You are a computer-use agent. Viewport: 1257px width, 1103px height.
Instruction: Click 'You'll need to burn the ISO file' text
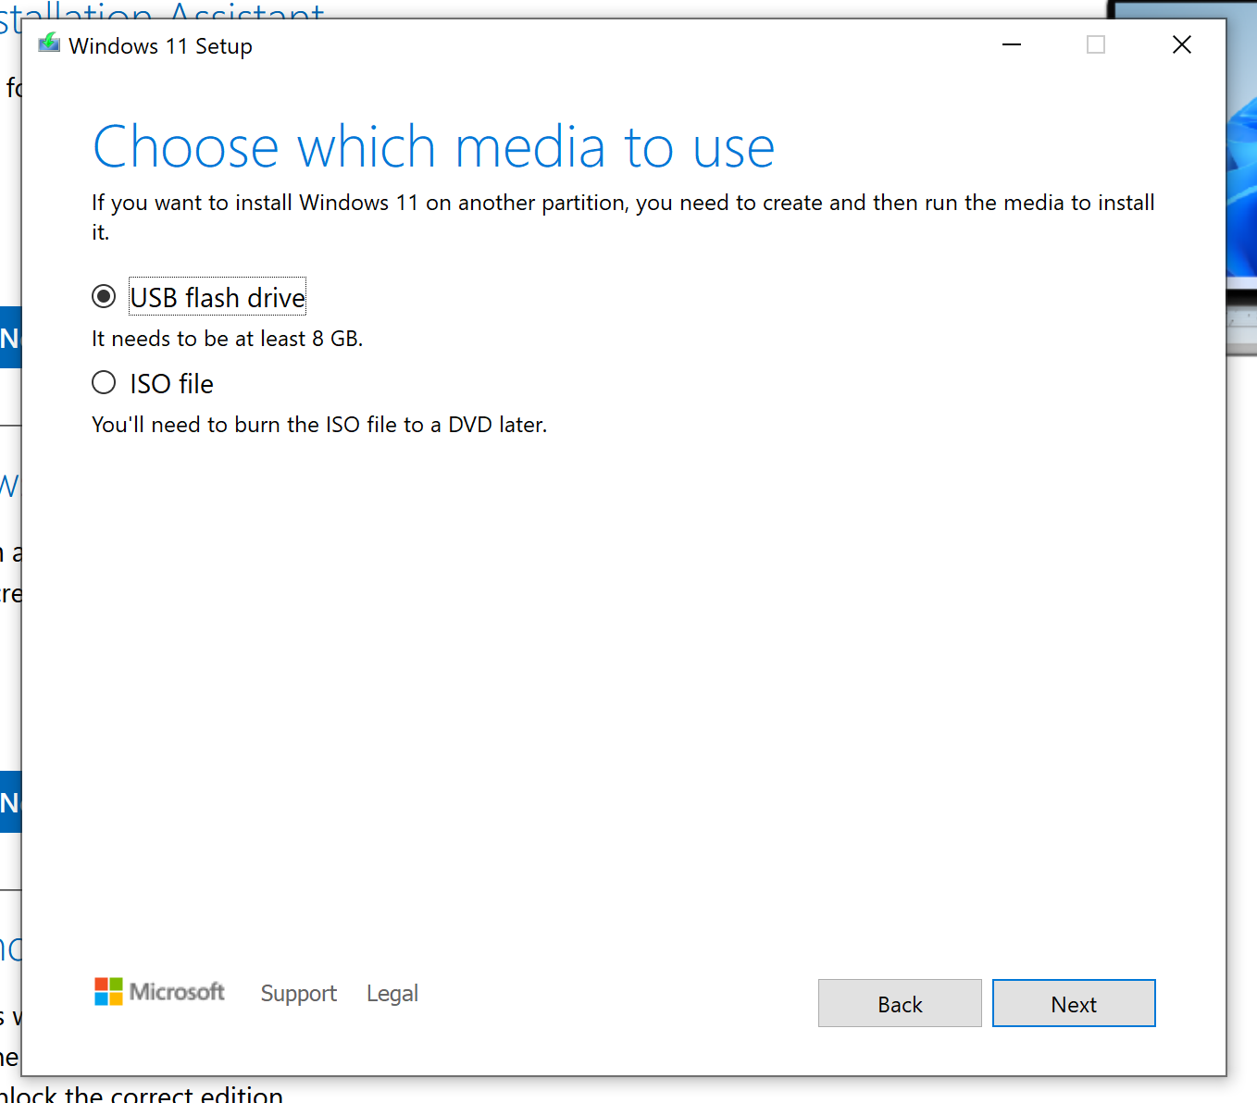(x=319, y=425)
